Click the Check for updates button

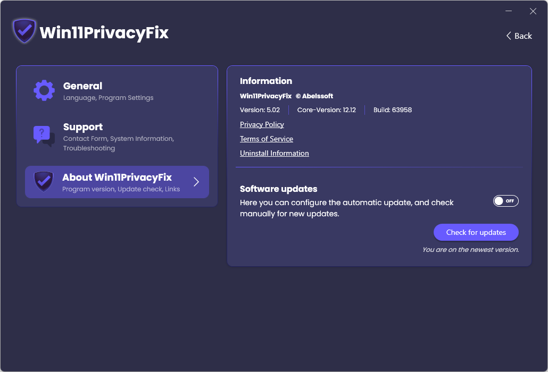[x=476, y=232]
